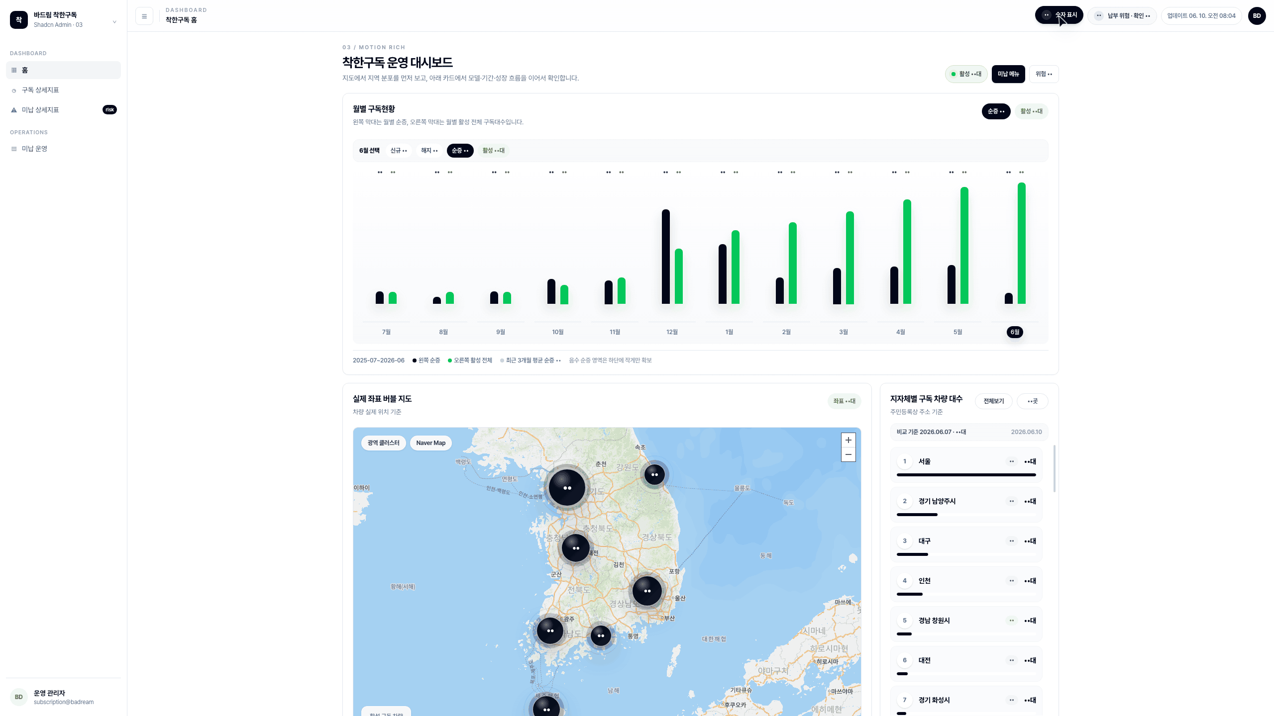This screenshot has height=716, width=1274.
Task: Click the map bubble near 울산
Action: tap(647, 591)
